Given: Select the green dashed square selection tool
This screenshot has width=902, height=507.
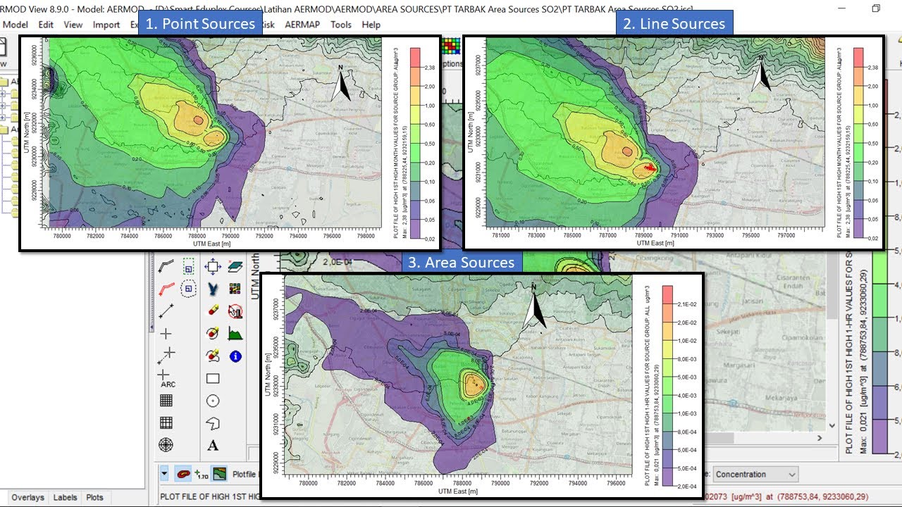Looking at the screenshot, I should pyautogui.click(x=188, y=266).
